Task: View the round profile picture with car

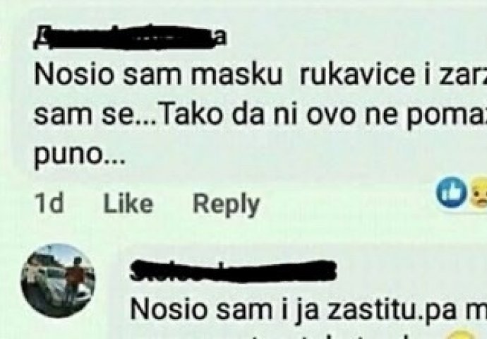Action: 58,280
